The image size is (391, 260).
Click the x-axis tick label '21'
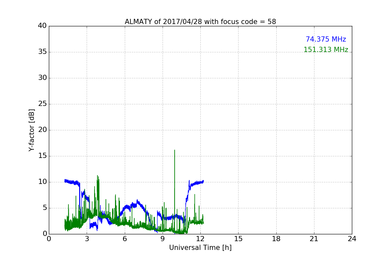pyautogui.click(x=314, y=239)
